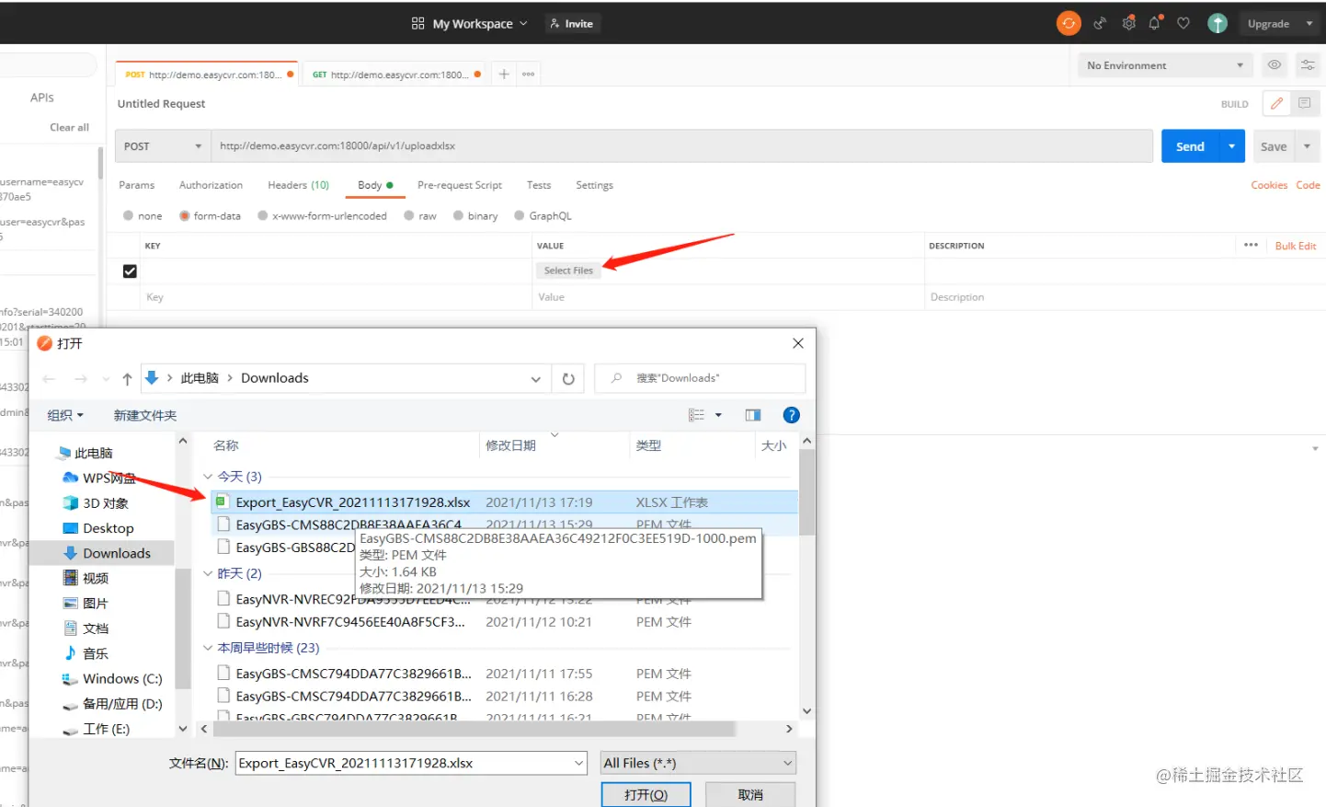Click the 文件名 filename input field
Image resolution: width=1326 pixels, height=807 pixels.
click(411, 763)
